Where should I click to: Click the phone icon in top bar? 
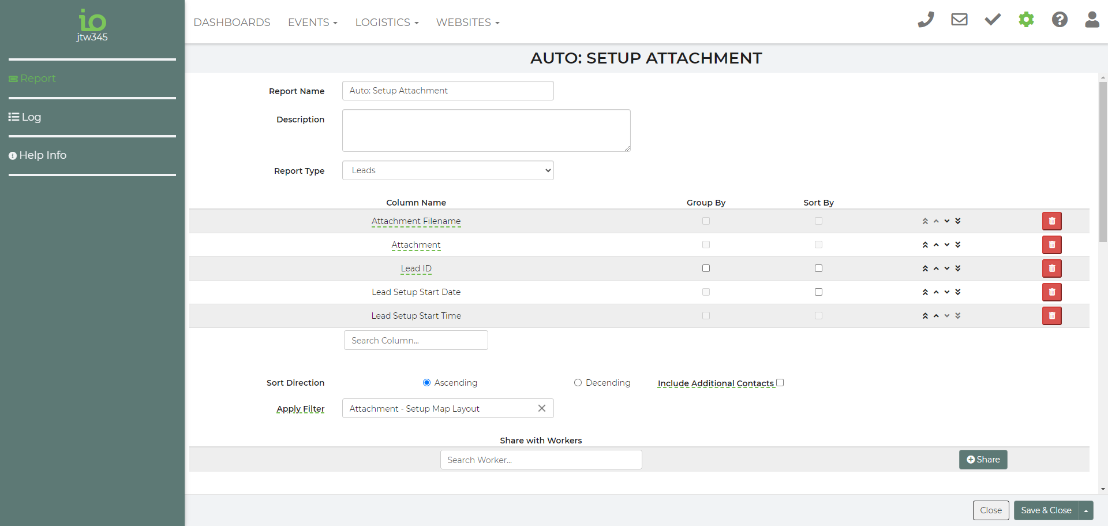click(x=926, y=20)
